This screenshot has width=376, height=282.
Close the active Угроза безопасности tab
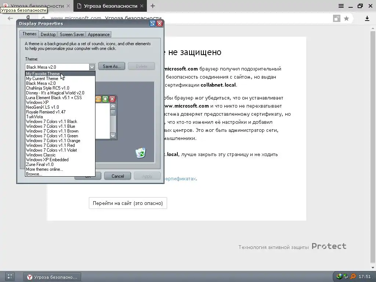point(142,6)
